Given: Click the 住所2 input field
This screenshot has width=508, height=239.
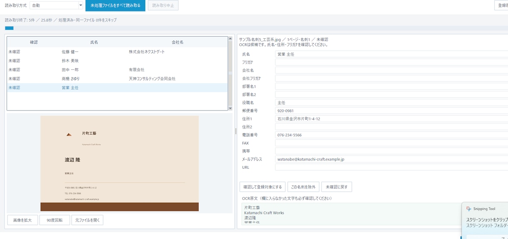Looking at the screenshot, I should pyautogui.click(x=391, y=127).
